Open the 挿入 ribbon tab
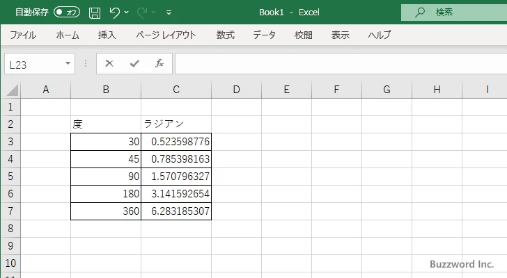The height and width of the screenshot is (278, 507). pyautogui.click(x=107, y=35)
